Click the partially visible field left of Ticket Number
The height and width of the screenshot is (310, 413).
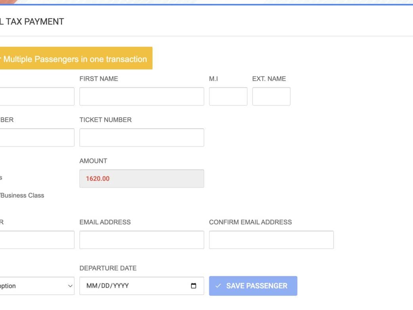[x=37, y=138]
